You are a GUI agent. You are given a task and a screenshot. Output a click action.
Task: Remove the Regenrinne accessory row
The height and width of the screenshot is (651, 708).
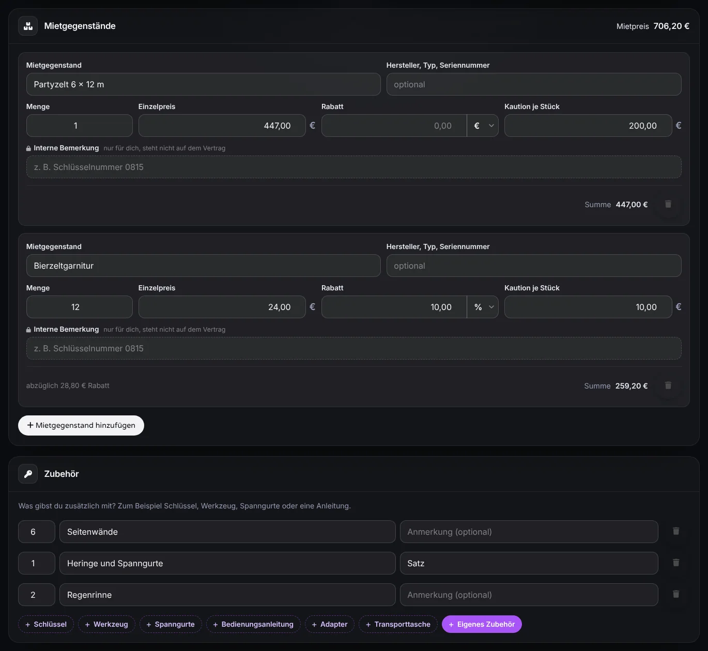click(676, 594)
